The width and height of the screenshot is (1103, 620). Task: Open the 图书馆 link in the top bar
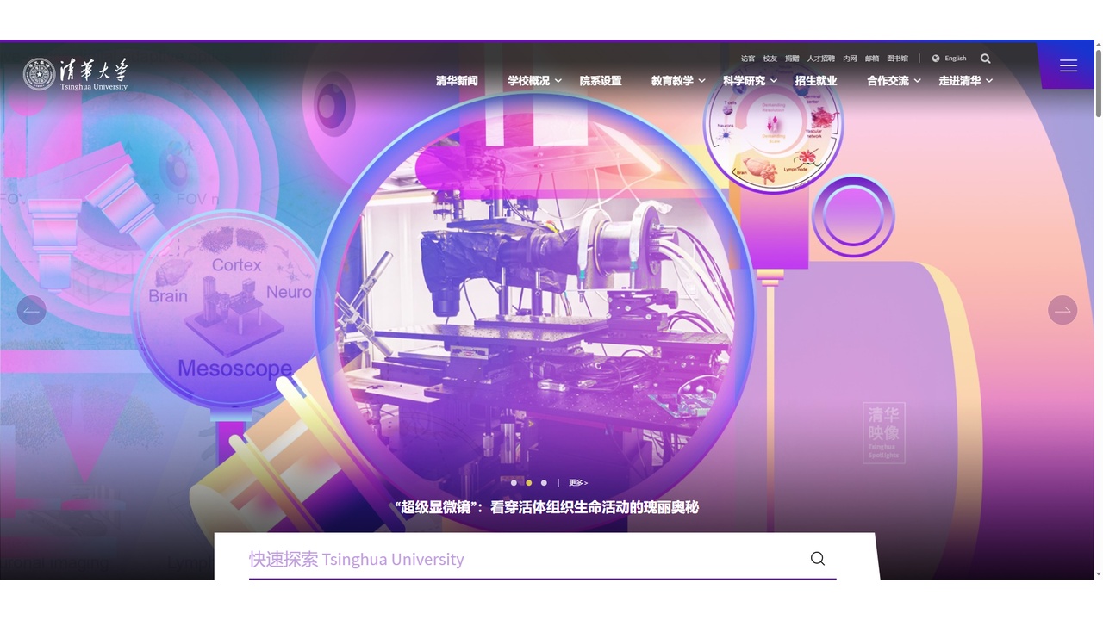[x=896, y=59]
